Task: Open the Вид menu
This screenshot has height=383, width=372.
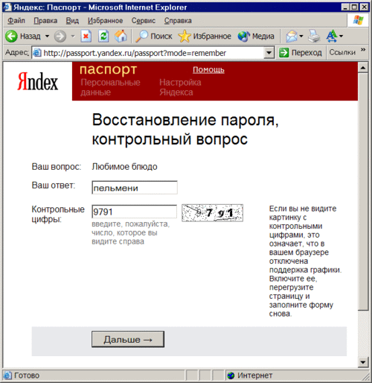Action: pos(72,21)
